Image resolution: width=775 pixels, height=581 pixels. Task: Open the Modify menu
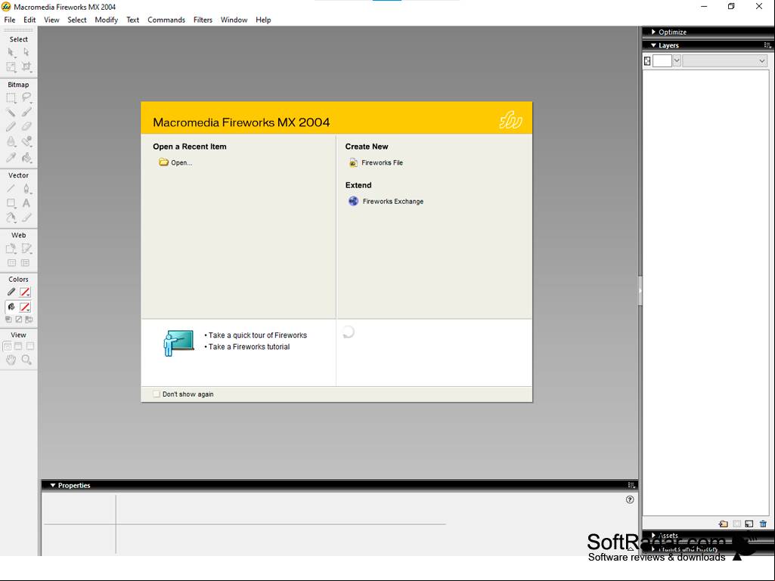click(x=107, y=20)
